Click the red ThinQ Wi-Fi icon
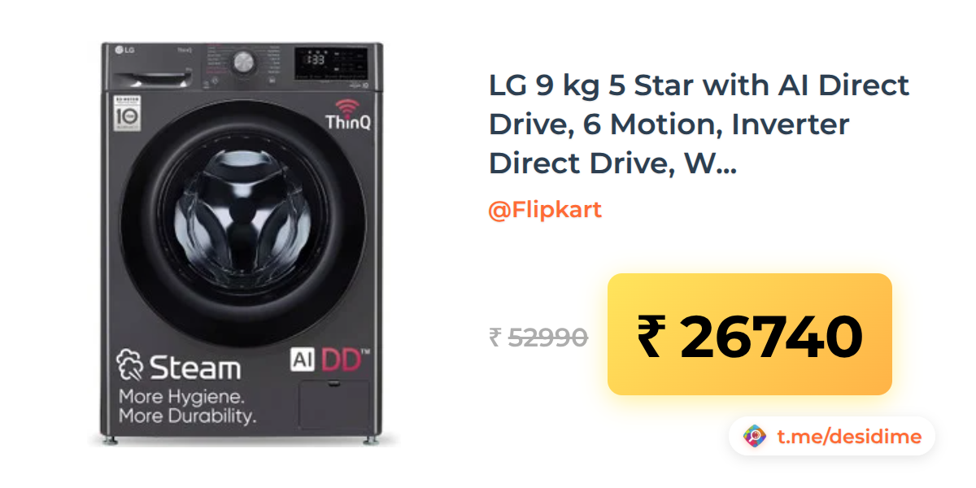This screenshot has width=976, height=488. pyautogui.click(x=348, y=106)
